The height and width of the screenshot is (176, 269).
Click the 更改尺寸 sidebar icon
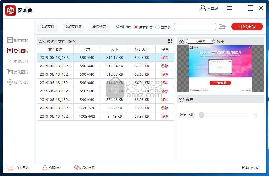click(x=10, y=61)
